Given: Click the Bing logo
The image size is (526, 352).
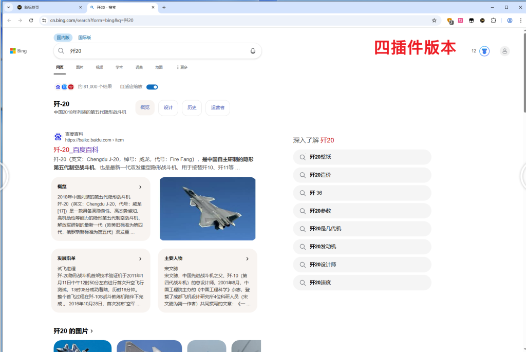Looking at the screenshot, I should 18,51.
